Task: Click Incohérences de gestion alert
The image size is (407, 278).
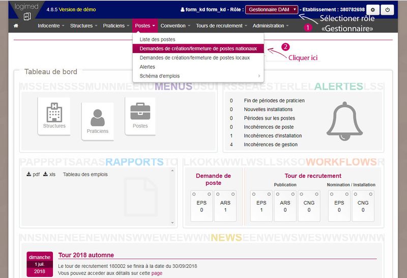Action: tap(271, 145)
